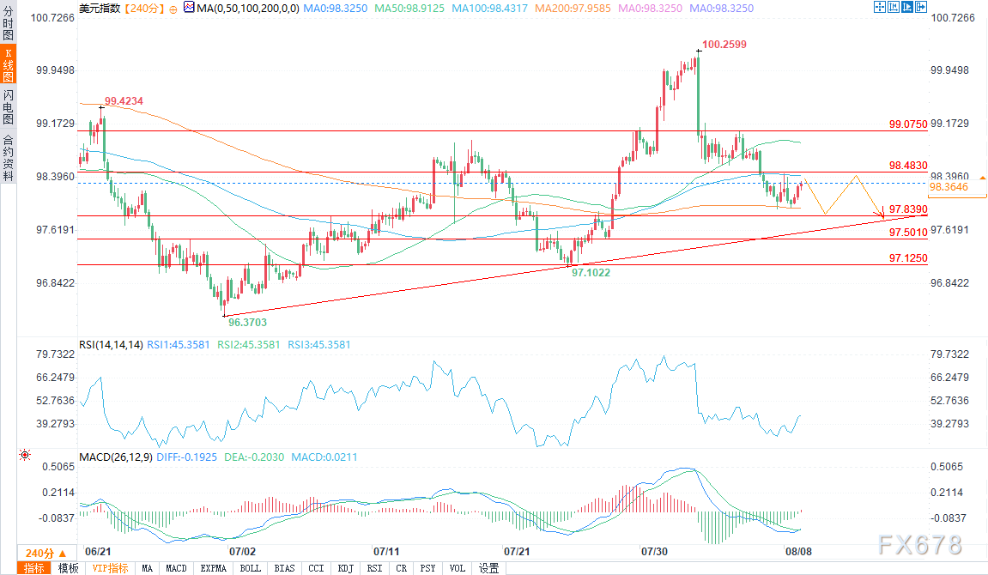
Task: Open the 闪电图 sidebar tab
Action: [x=8, y=107]
